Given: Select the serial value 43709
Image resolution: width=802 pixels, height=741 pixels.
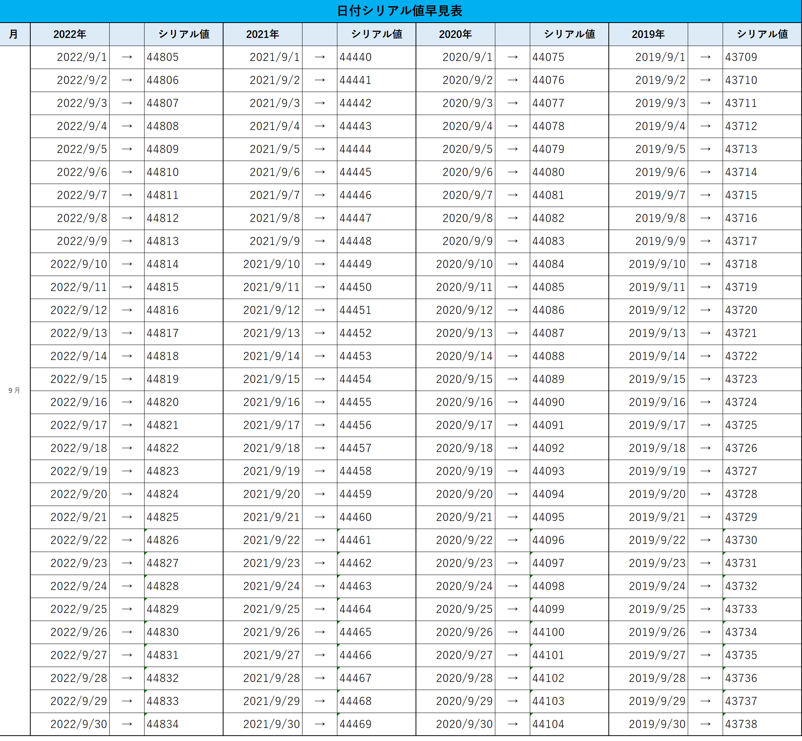Looking at the screenshot, I should [x=762, y=58].
